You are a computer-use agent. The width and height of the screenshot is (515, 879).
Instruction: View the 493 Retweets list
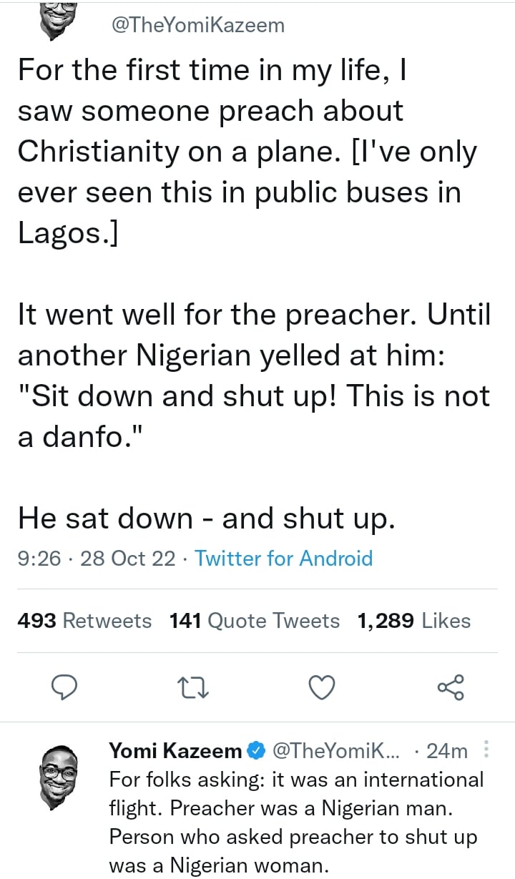(84, 620)
